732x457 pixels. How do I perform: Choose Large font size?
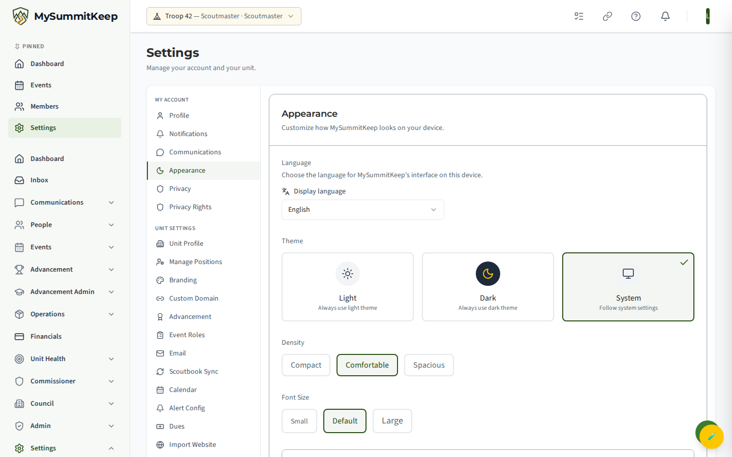392,421
